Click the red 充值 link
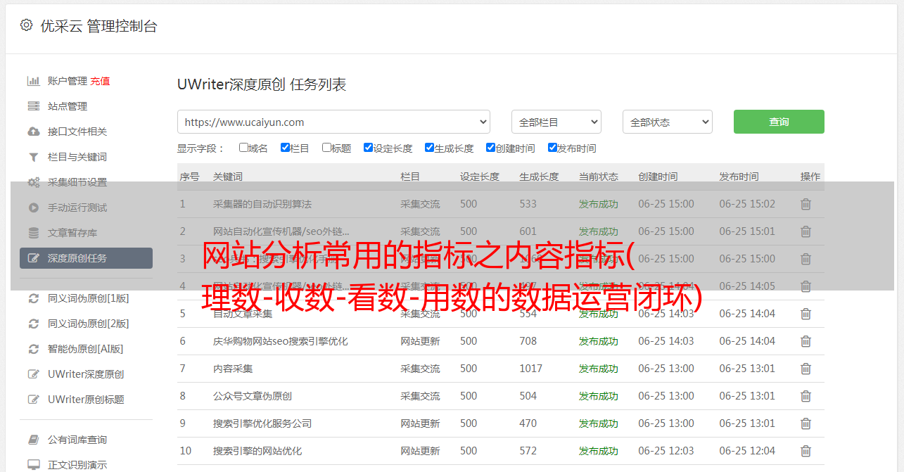Image resolution: width=904 pixels, height=472 pixels. click(x=100, y=81)
